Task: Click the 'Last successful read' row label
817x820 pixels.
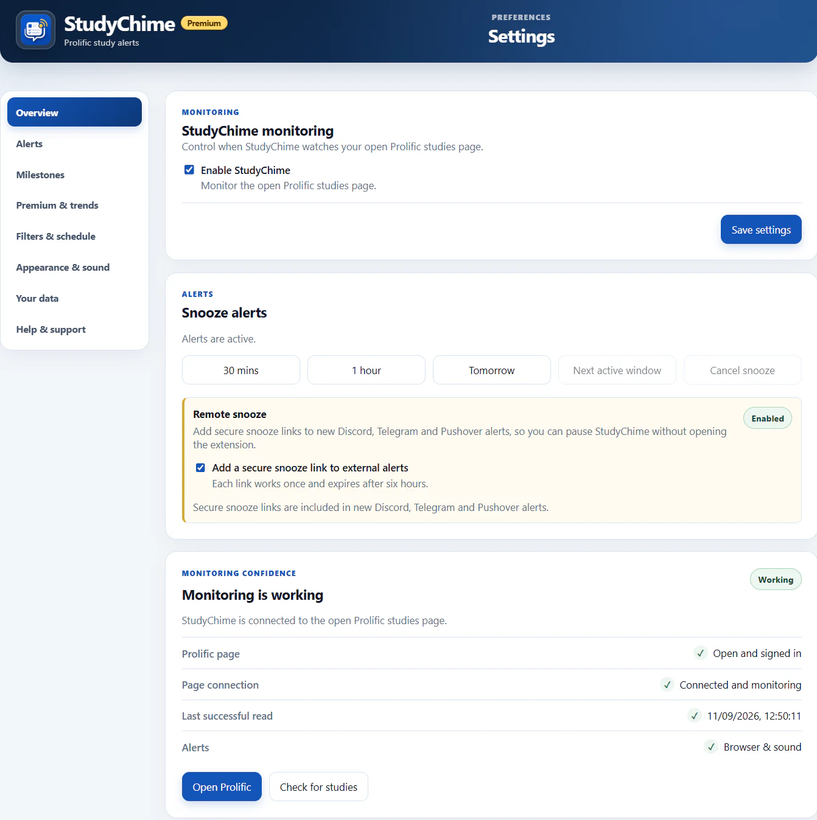Action: click(227, 716)
